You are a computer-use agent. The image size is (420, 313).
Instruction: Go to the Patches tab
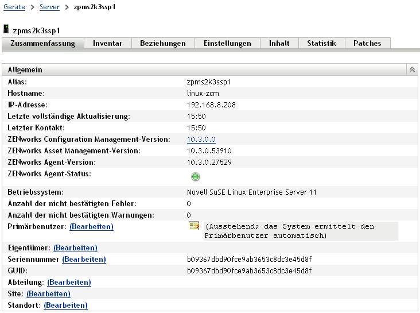[x=367, y=43]
